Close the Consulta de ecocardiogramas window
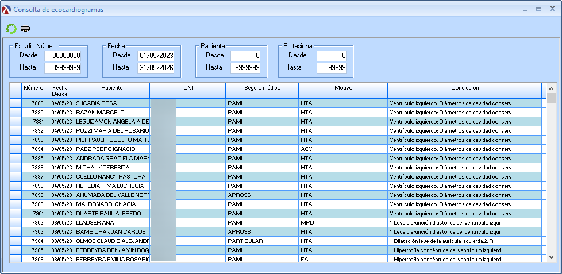 [x=552, y=9]
